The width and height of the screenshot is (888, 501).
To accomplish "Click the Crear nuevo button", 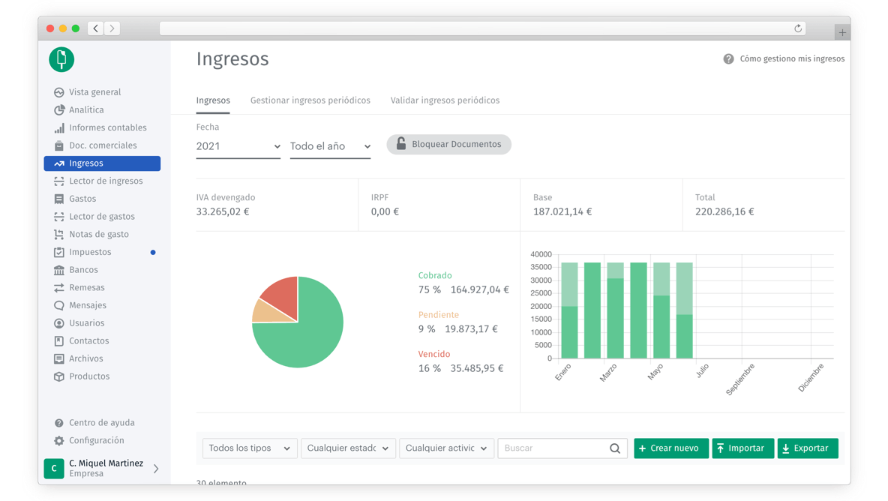I will (x=670, y=448).
